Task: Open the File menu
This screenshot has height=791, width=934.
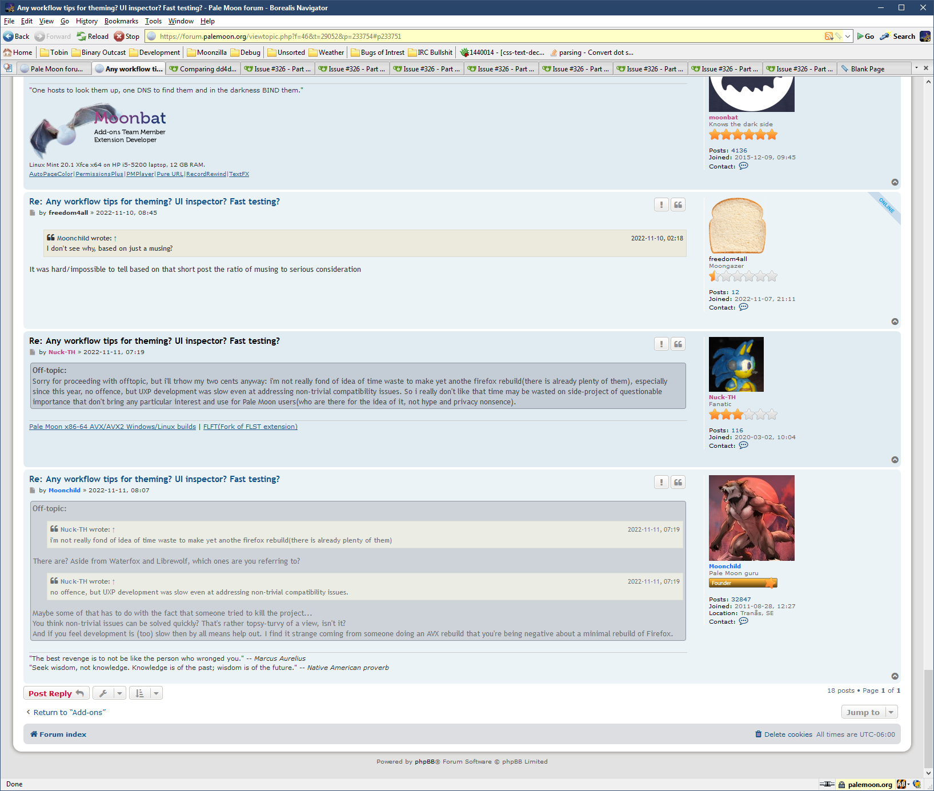Action: pos(9,21)
